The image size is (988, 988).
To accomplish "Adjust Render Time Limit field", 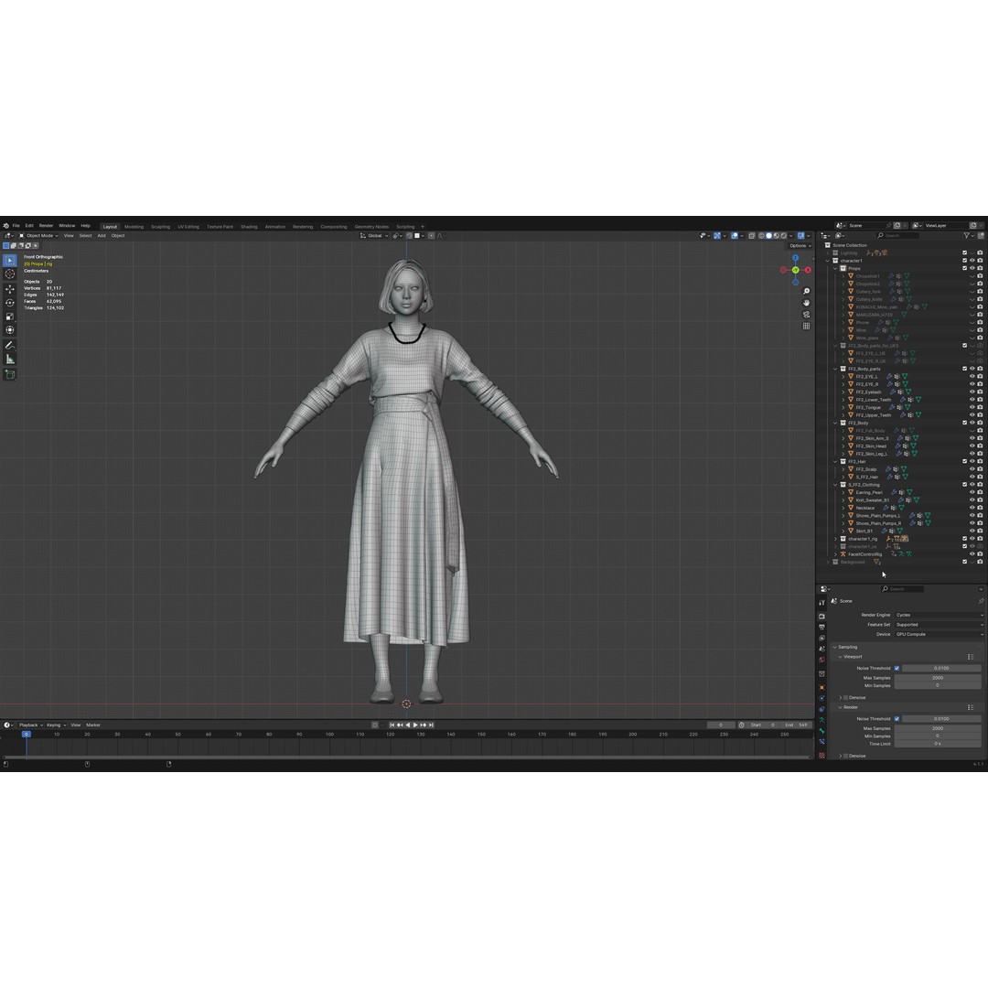I will (x=938, y=744).
